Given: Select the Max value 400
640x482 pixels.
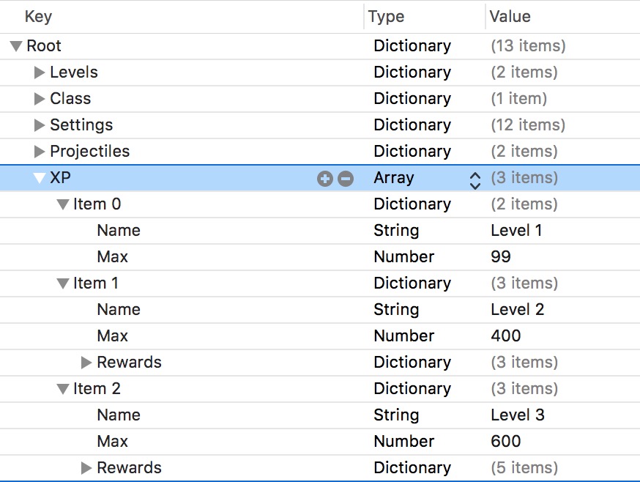Looking at the screenshot, I should [506, 336].
